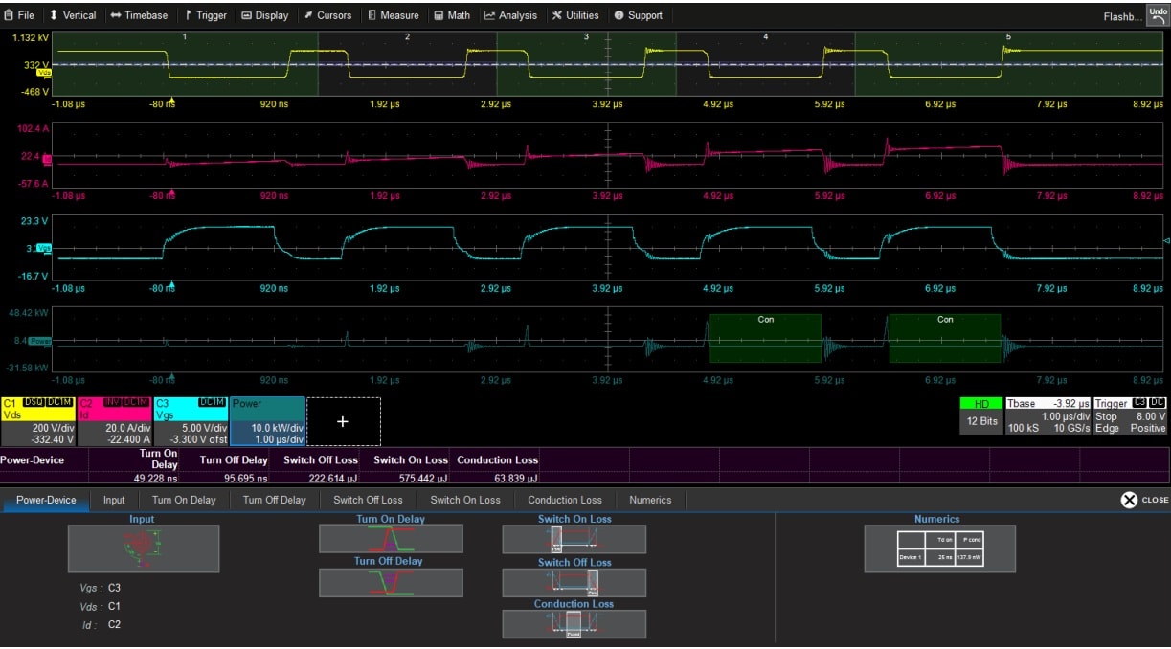1171x649 pixels.
Task: Open the Support menu
Action: [639, 15]
